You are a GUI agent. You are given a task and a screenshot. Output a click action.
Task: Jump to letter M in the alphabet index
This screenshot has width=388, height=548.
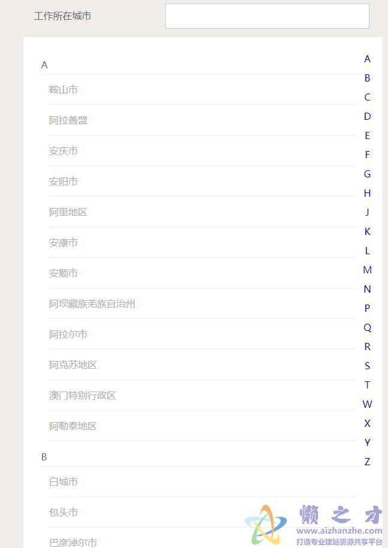pyautogui.click(x=367, y=270)
